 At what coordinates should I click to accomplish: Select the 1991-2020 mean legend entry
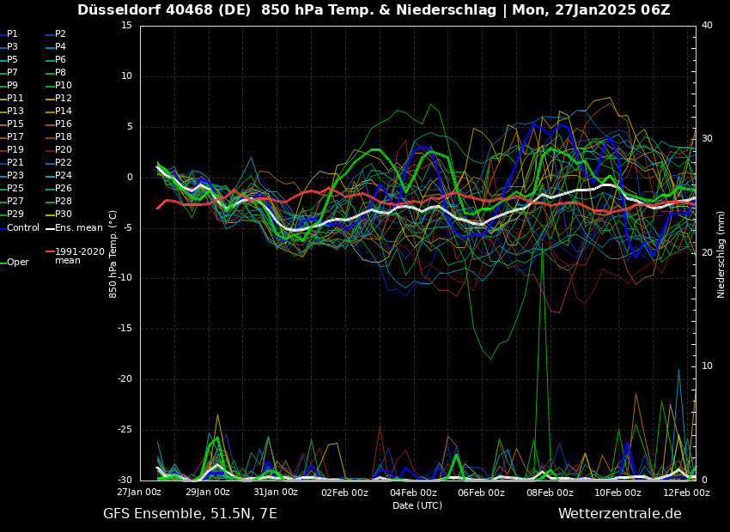pos(79,256)
